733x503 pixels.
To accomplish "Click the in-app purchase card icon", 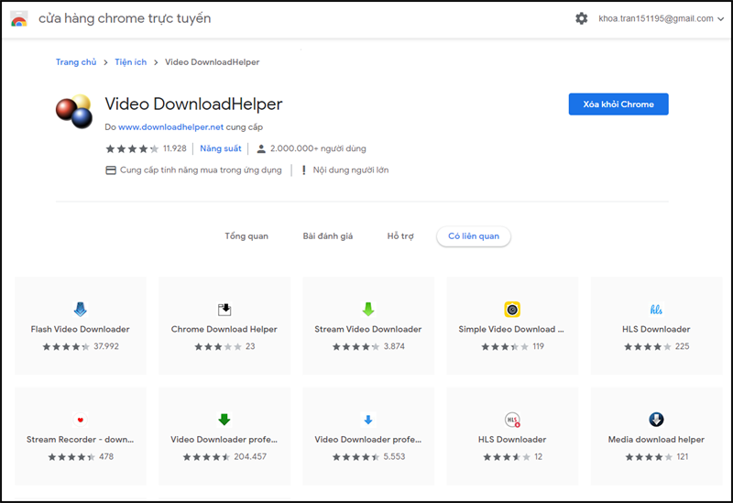I will click(111, 170).
